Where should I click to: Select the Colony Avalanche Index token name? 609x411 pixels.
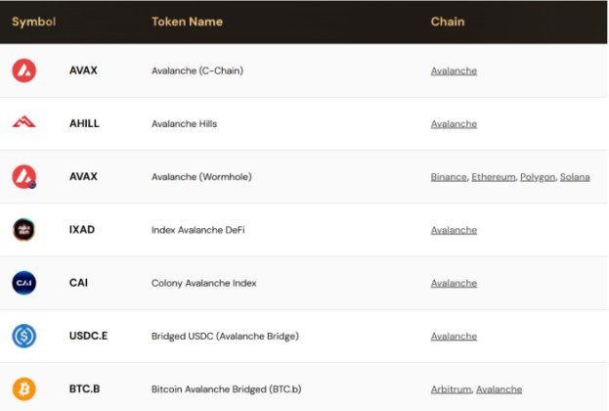click(x=203, y=284)
